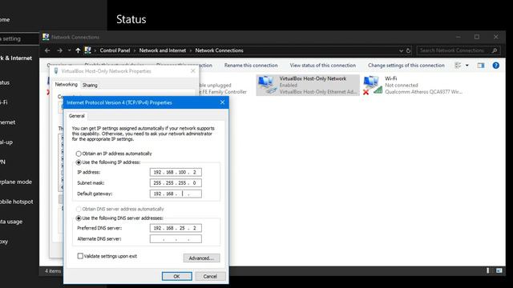Click the IP address field
This screenshot has height=288, width=513.
[176, 172]
